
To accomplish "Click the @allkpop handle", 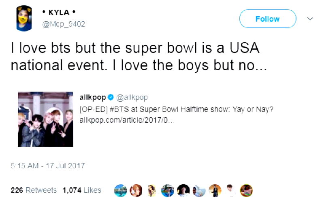I will 132,97.
